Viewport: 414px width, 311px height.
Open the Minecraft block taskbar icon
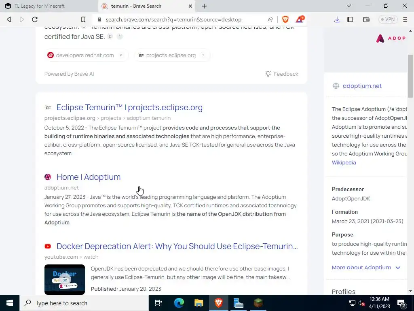click(258, 303)
